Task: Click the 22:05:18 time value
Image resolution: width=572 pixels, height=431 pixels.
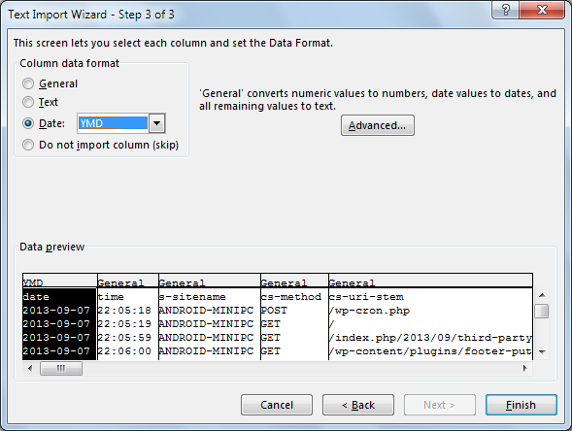Action: coord(124,311)
